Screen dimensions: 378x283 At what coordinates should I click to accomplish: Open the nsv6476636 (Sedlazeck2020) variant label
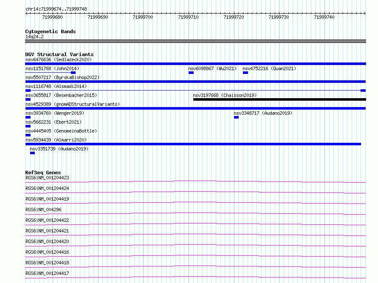(x=59, y=59)
